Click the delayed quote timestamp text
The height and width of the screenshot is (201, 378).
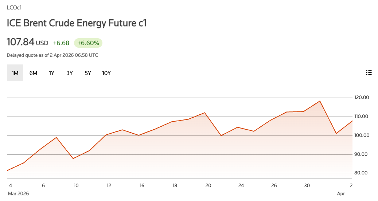tap(52, 55)
